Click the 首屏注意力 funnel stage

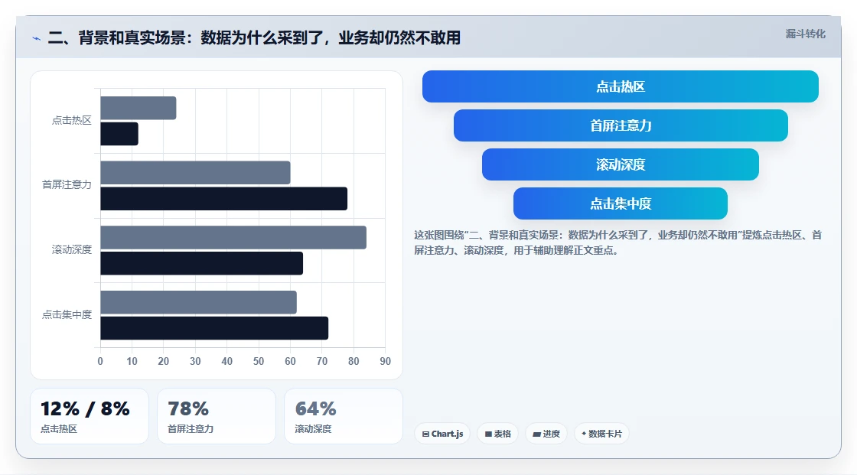(621, 125)
